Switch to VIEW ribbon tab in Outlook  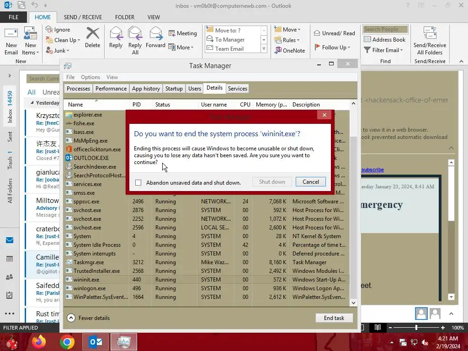pyautogui.click(x=154, y=17)
